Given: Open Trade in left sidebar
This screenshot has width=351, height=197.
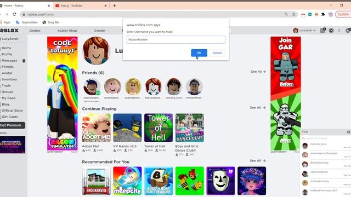Looking at the screenshot, I should click(x=6, y=85).
